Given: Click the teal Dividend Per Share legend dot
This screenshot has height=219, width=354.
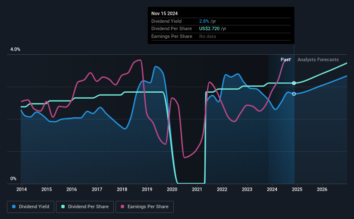Looking at the screenshot, I should (x=63, y=206).
